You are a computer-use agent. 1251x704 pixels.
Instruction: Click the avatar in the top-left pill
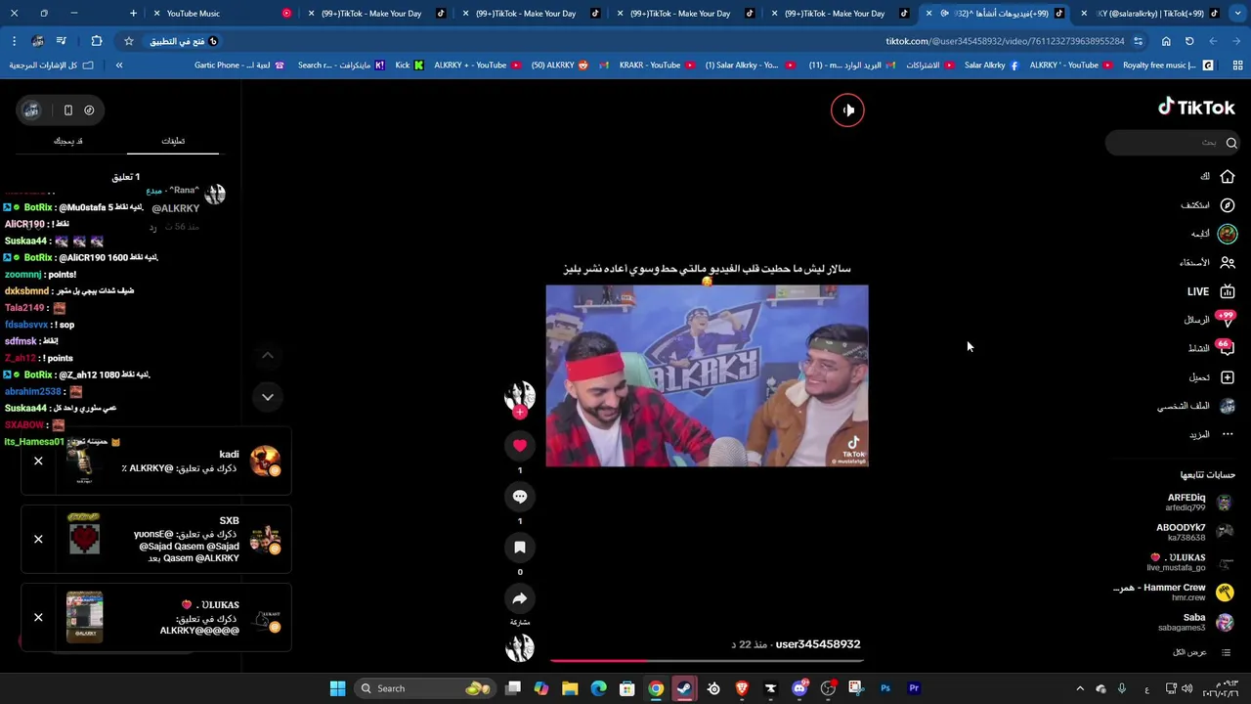pyautogui.click(x=32, y=110)
